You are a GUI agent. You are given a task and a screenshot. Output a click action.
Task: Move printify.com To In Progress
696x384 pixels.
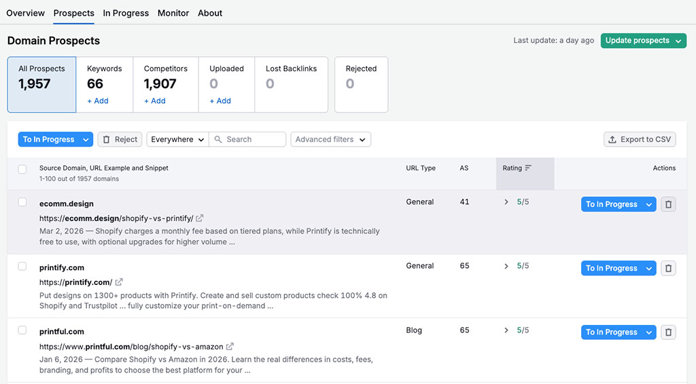(x=612, y=268)
